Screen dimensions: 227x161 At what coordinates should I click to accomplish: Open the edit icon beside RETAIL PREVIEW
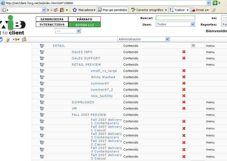click(x=42, y=65)
